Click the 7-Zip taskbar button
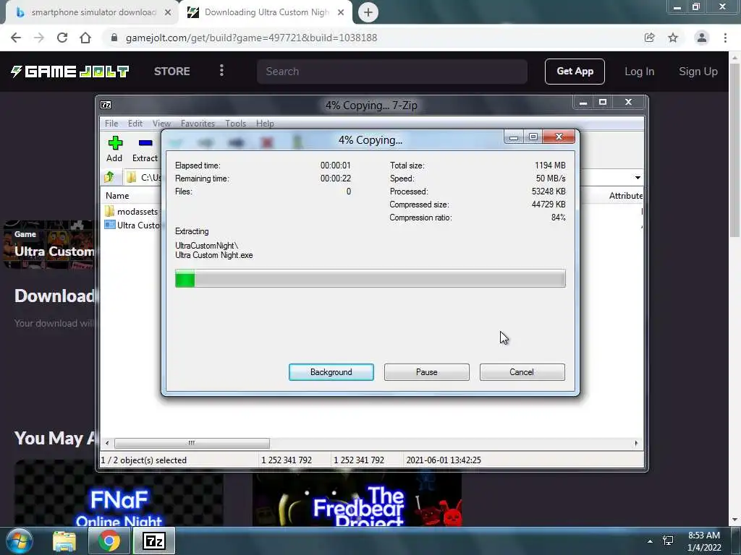This screenshot has width=741, height=555. tap(154, 541)
